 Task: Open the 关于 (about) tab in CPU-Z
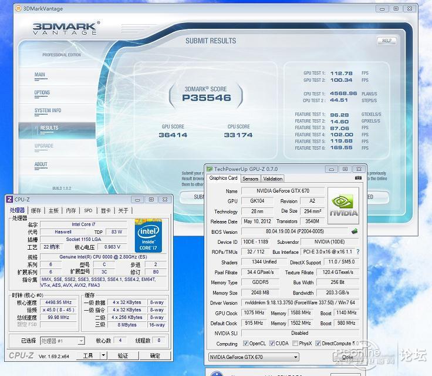click(123, 210)
